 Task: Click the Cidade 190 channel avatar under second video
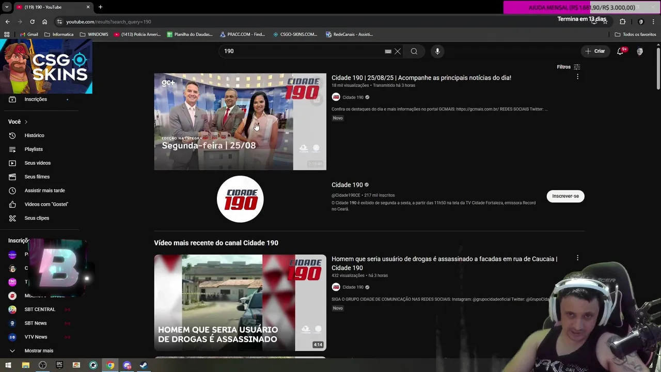[x=336, y=287]
